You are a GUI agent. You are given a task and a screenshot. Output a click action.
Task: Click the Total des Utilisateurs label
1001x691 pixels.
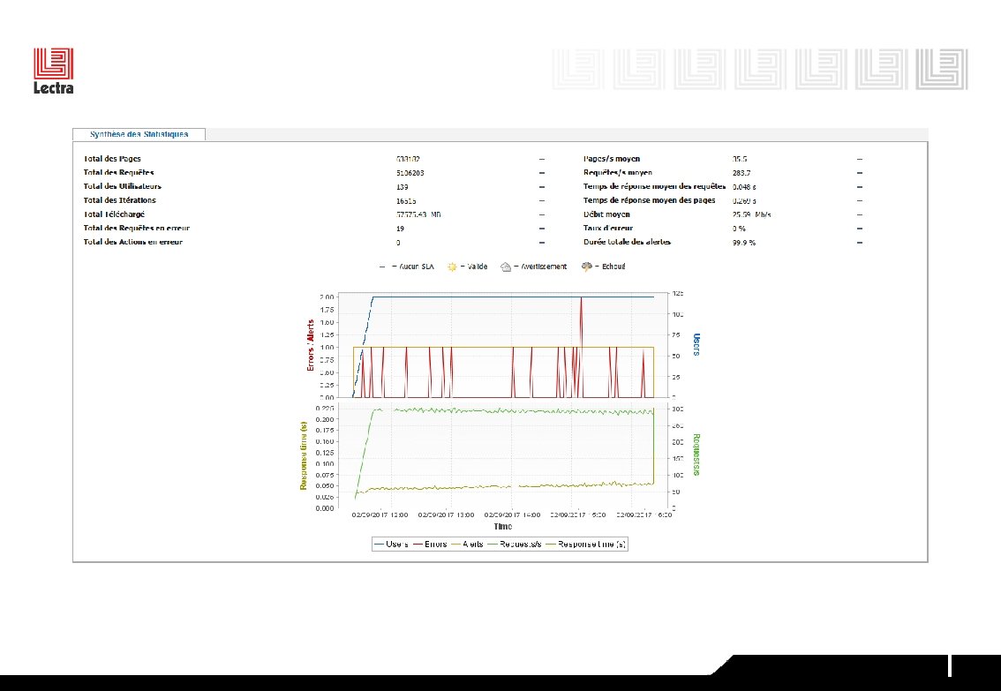click(x=122, y=186)
